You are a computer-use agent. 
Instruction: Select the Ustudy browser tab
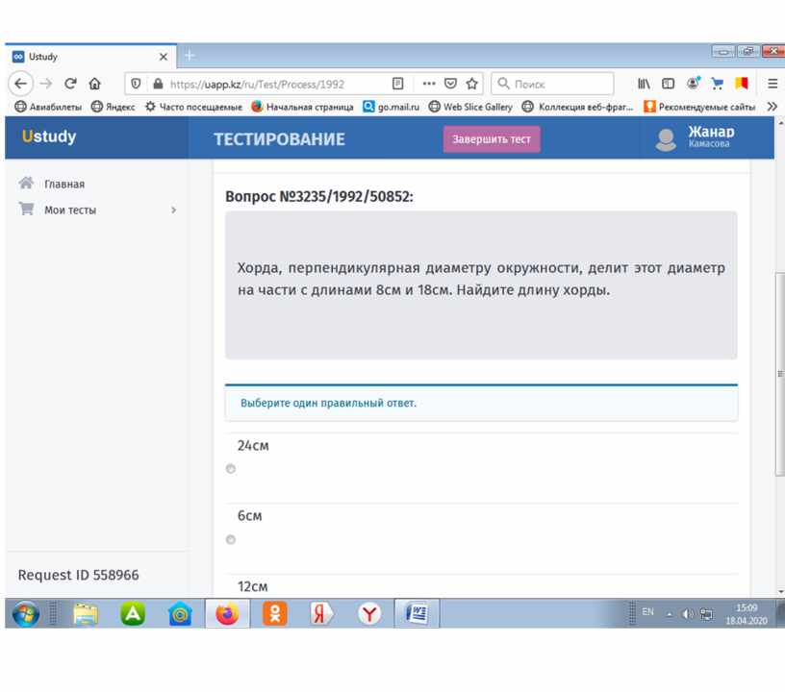coord(90,57)
